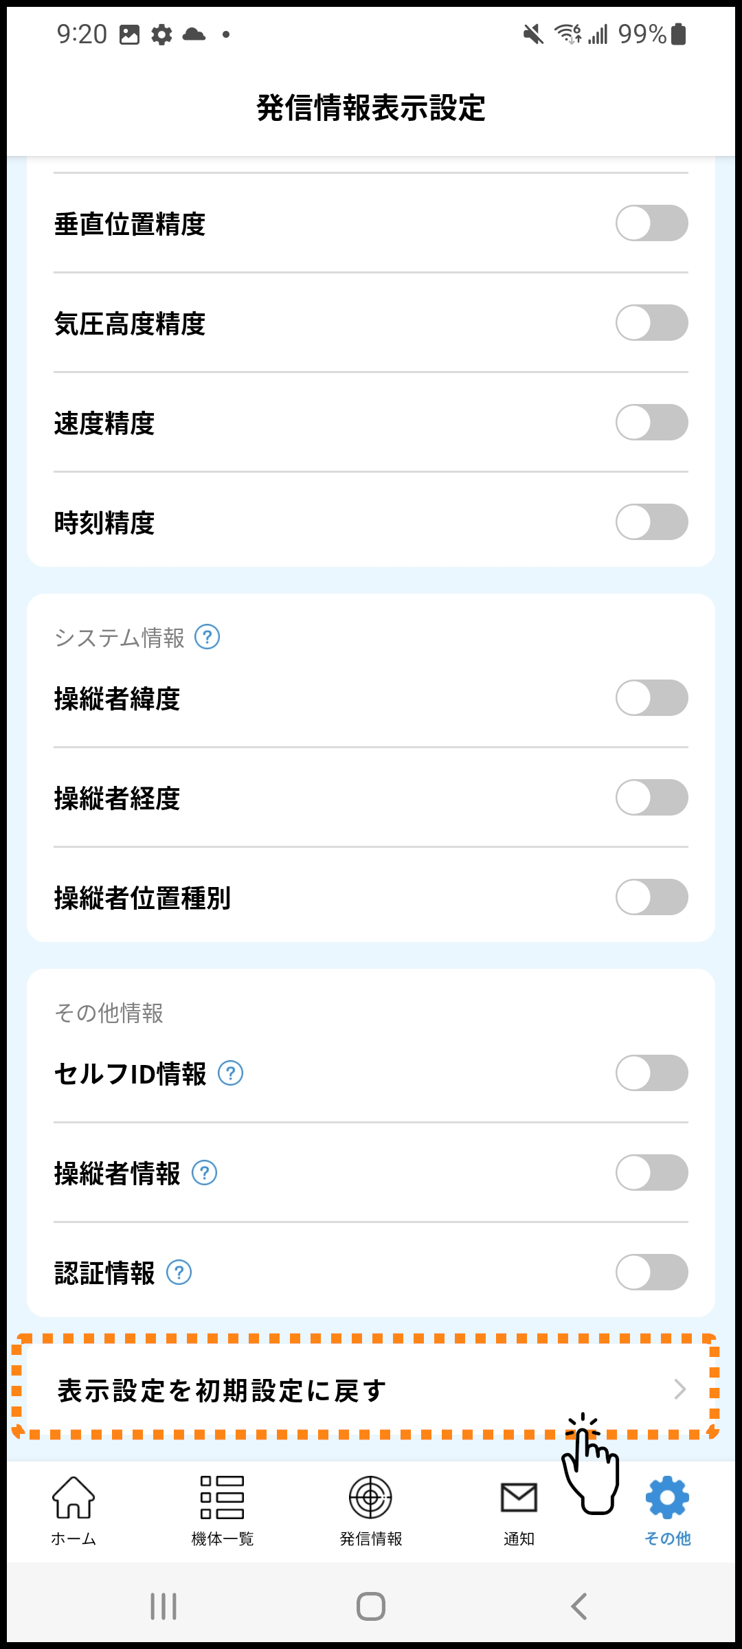The height and width of the screenshot is (1649, 742).
Task: Open the 発信情報 radar tab
Action: tap(370, 1510)
